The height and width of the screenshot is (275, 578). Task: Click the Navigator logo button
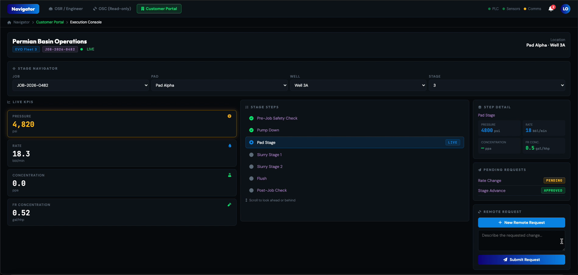pyautogui.click(x=23, y=9)
